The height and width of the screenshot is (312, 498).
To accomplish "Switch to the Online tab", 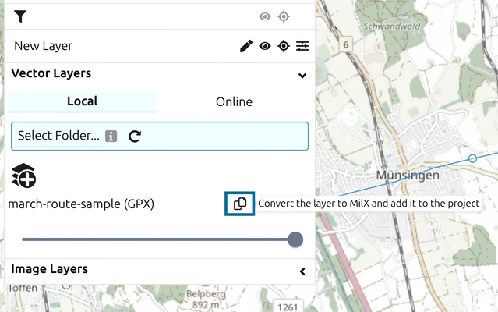I will tap(234, 101).
